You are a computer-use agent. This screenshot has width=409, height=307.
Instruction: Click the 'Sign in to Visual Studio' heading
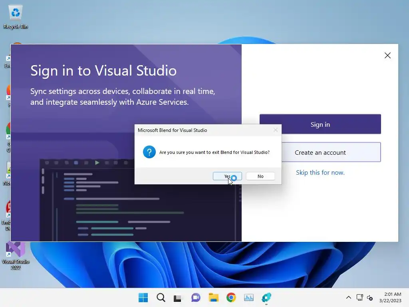point(103,71)
